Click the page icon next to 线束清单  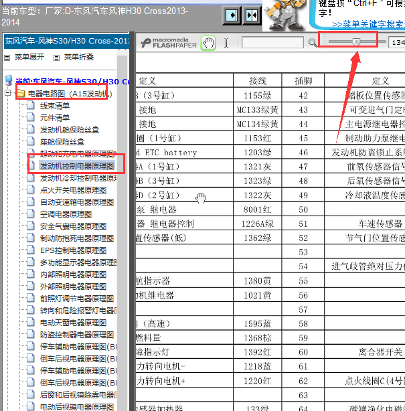(31, 105)
